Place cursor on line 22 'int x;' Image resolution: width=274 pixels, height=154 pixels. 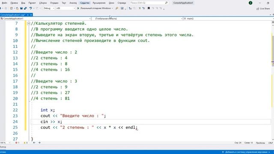(x=48, y=110)
